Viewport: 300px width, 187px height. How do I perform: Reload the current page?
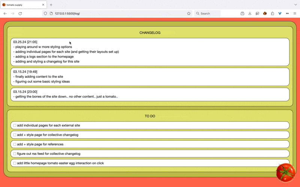point(20,13)
